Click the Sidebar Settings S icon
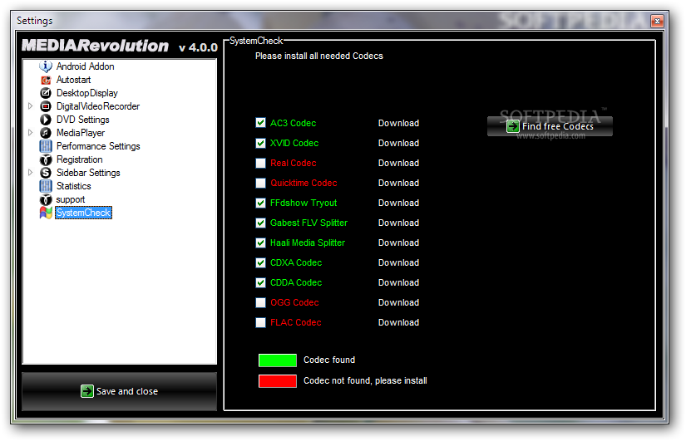Image resolution: width=686 pixels, height=441 pixels. pos(46,173)
